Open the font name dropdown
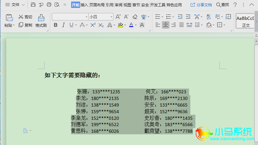This screenshot has width=258, height=145. 86,17
